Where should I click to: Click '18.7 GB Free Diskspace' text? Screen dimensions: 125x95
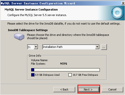[x=86, y=75]
